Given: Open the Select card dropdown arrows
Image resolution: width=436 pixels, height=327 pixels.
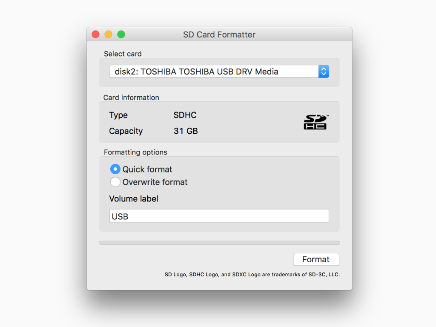Looking at the screenshot, I should [324, 72].
